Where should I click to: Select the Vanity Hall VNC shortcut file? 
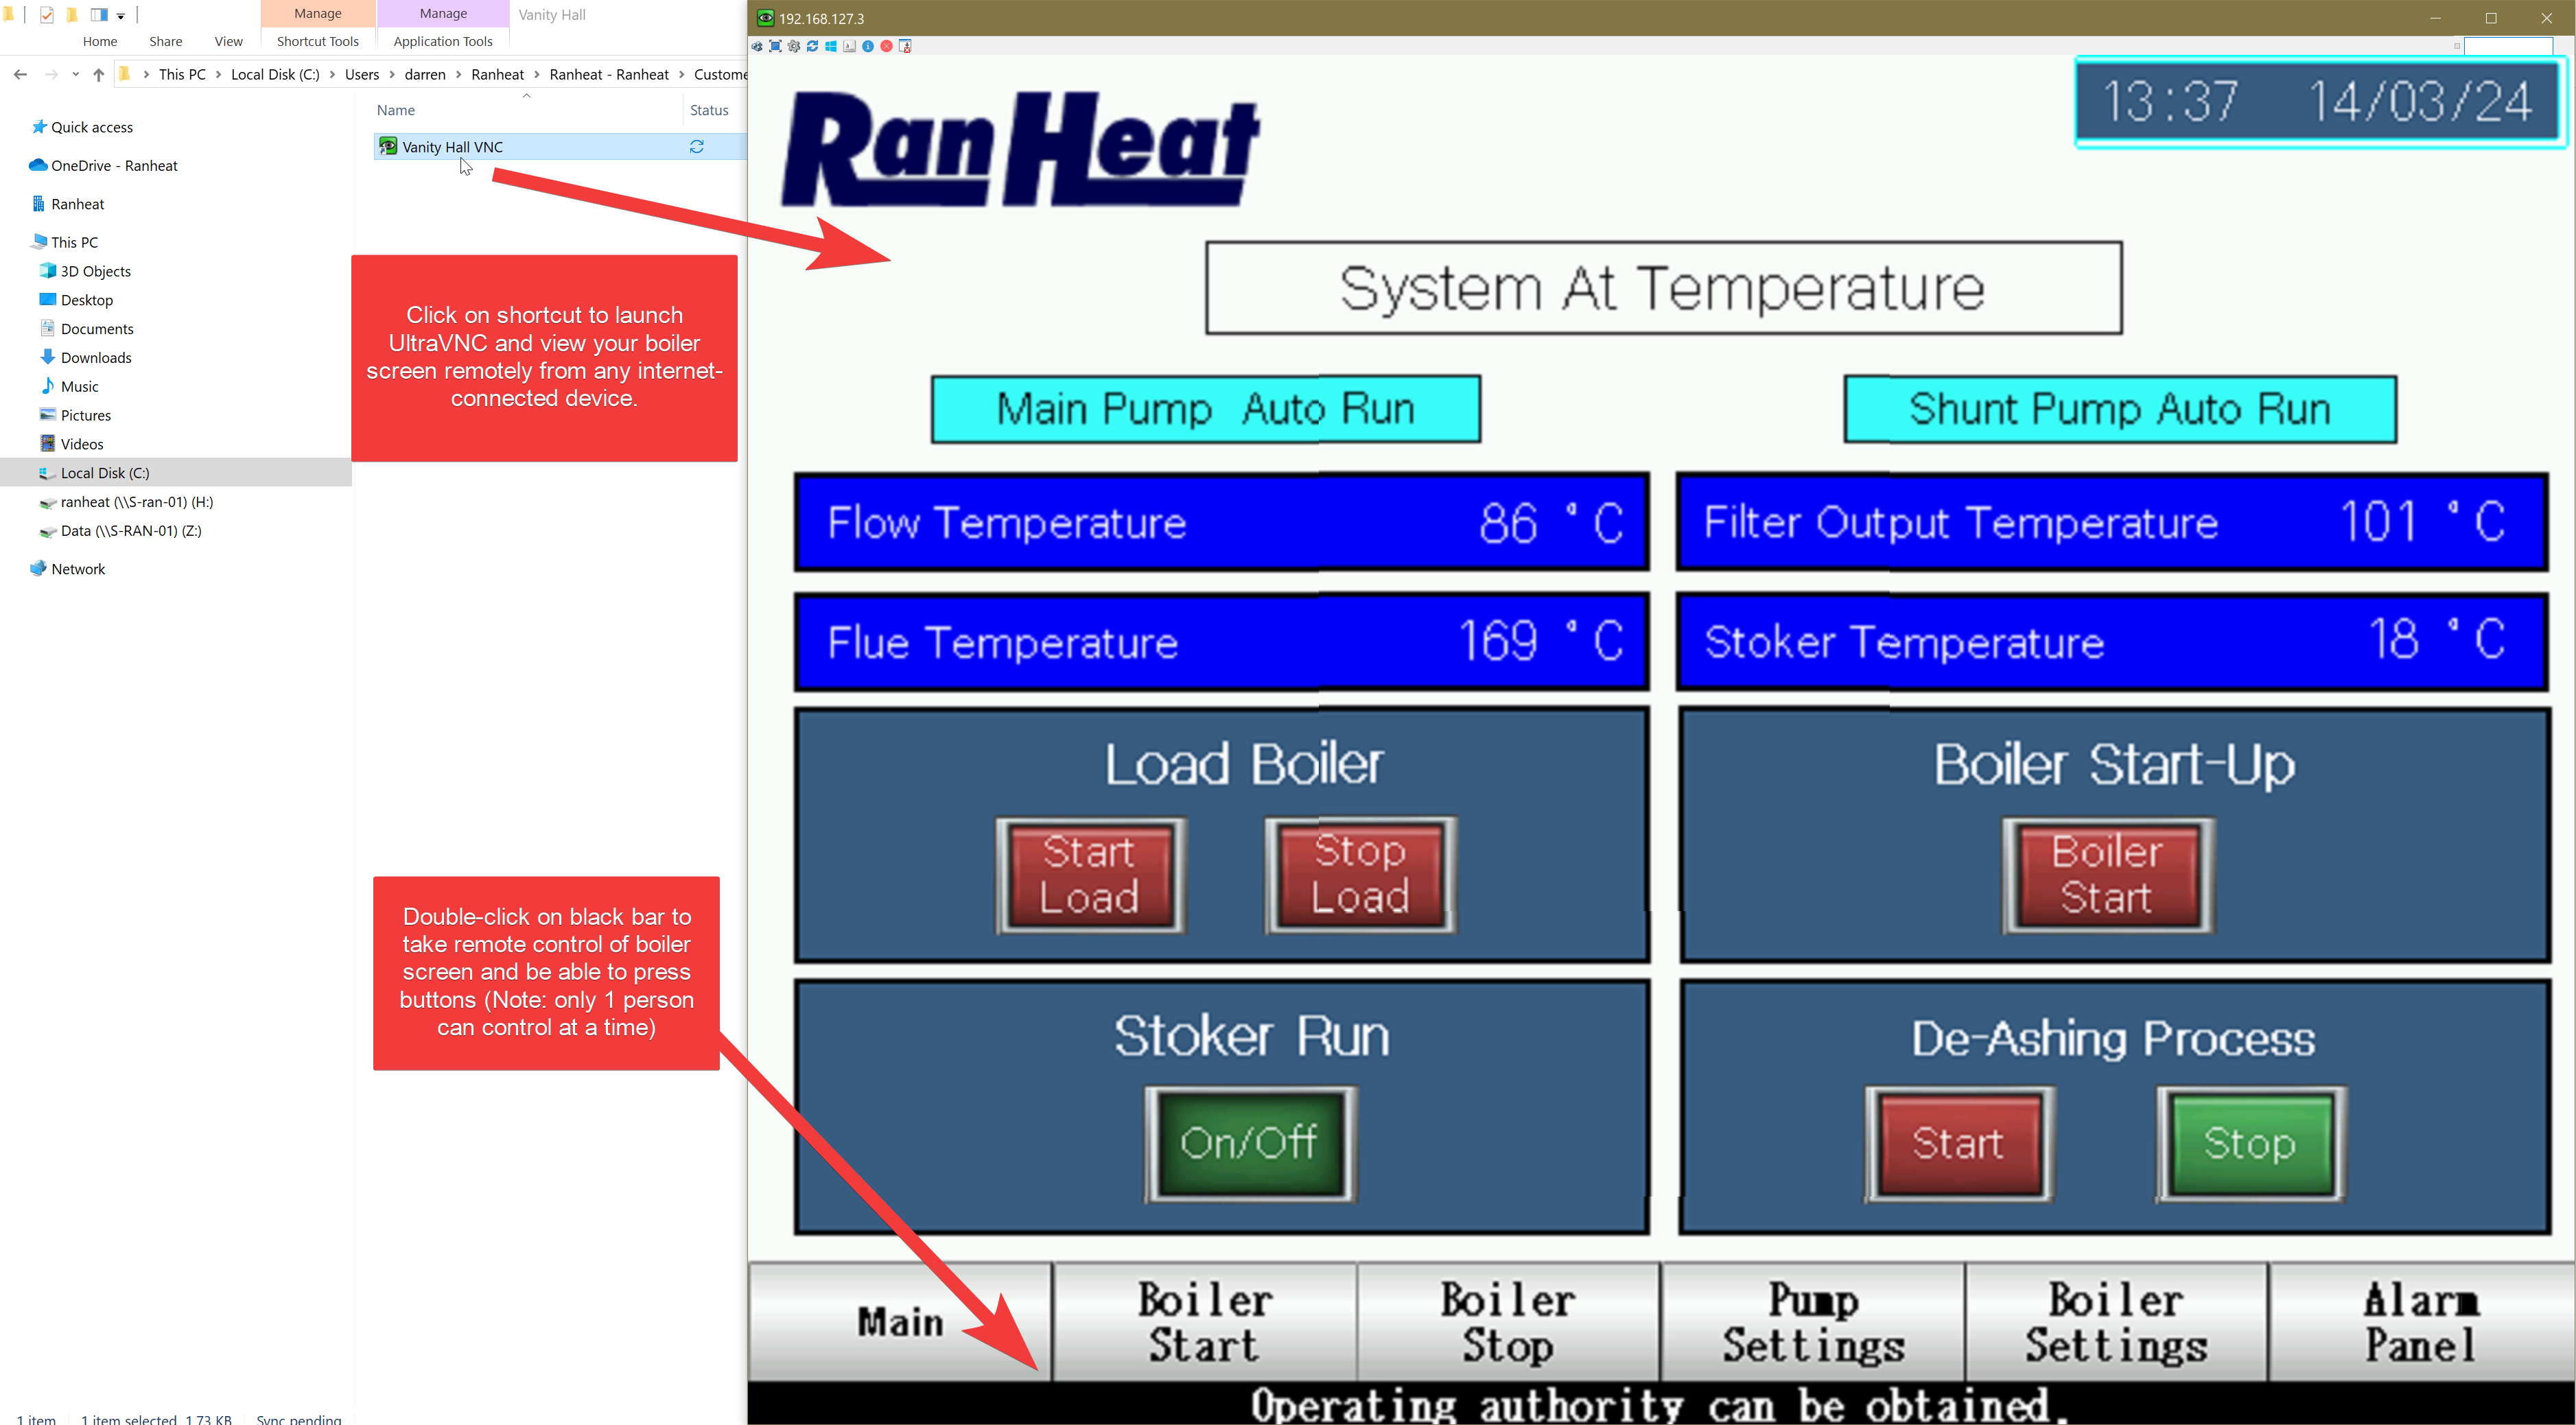click(452, 147)
